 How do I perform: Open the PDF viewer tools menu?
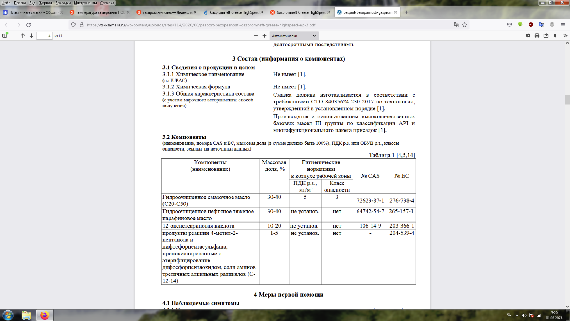click(565, 36)
